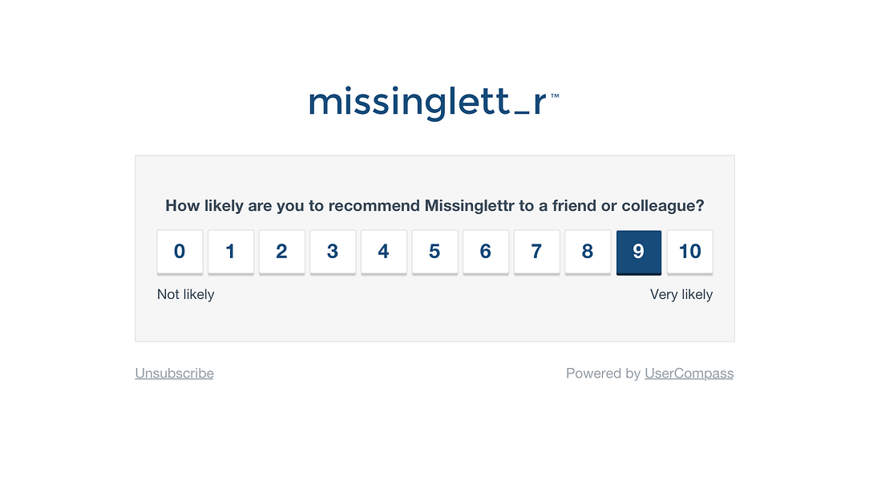
Task: Click the Powered by text
Action: (604, 373)
